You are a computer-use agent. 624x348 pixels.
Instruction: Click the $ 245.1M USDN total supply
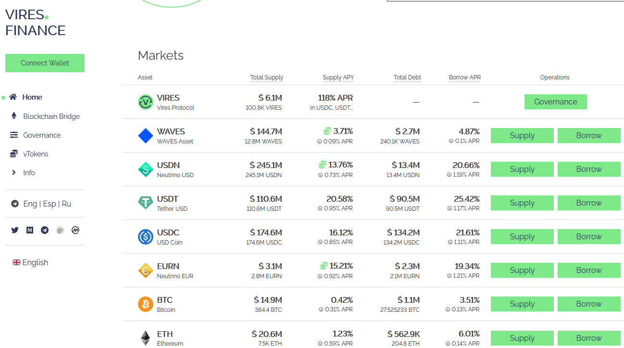(x=266, y=165)
